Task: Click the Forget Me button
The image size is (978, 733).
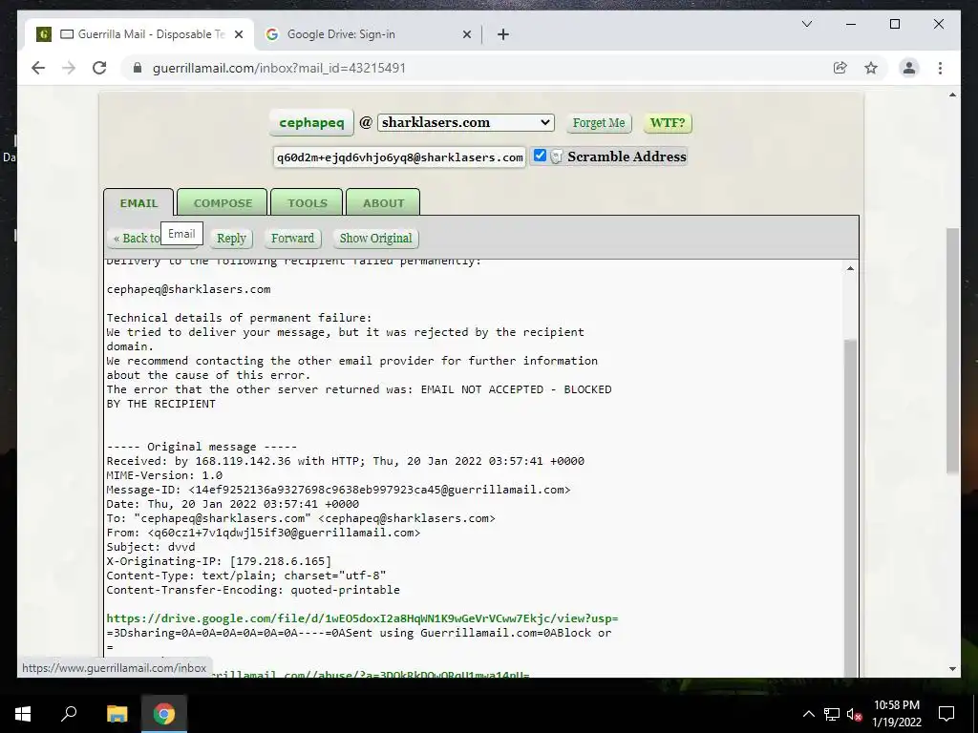Action: pyautogui.click(x=598, y=123)
